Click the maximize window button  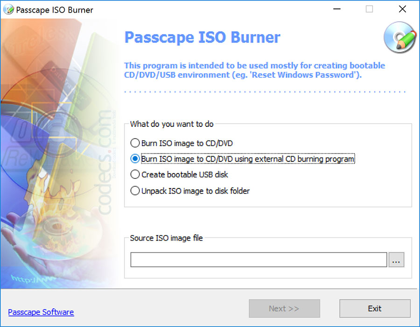tap(370, 9)
